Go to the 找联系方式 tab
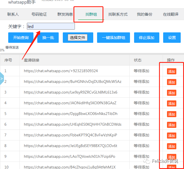The image size is (184, 169). tap(118, 14)
